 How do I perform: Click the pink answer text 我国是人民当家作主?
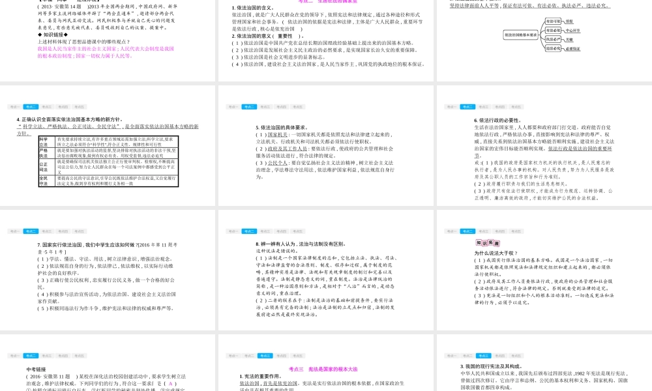click(106, 52)
